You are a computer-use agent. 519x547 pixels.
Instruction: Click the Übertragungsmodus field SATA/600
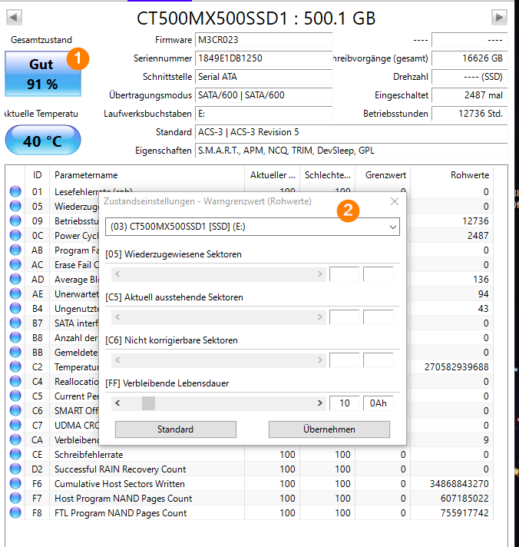264,95
